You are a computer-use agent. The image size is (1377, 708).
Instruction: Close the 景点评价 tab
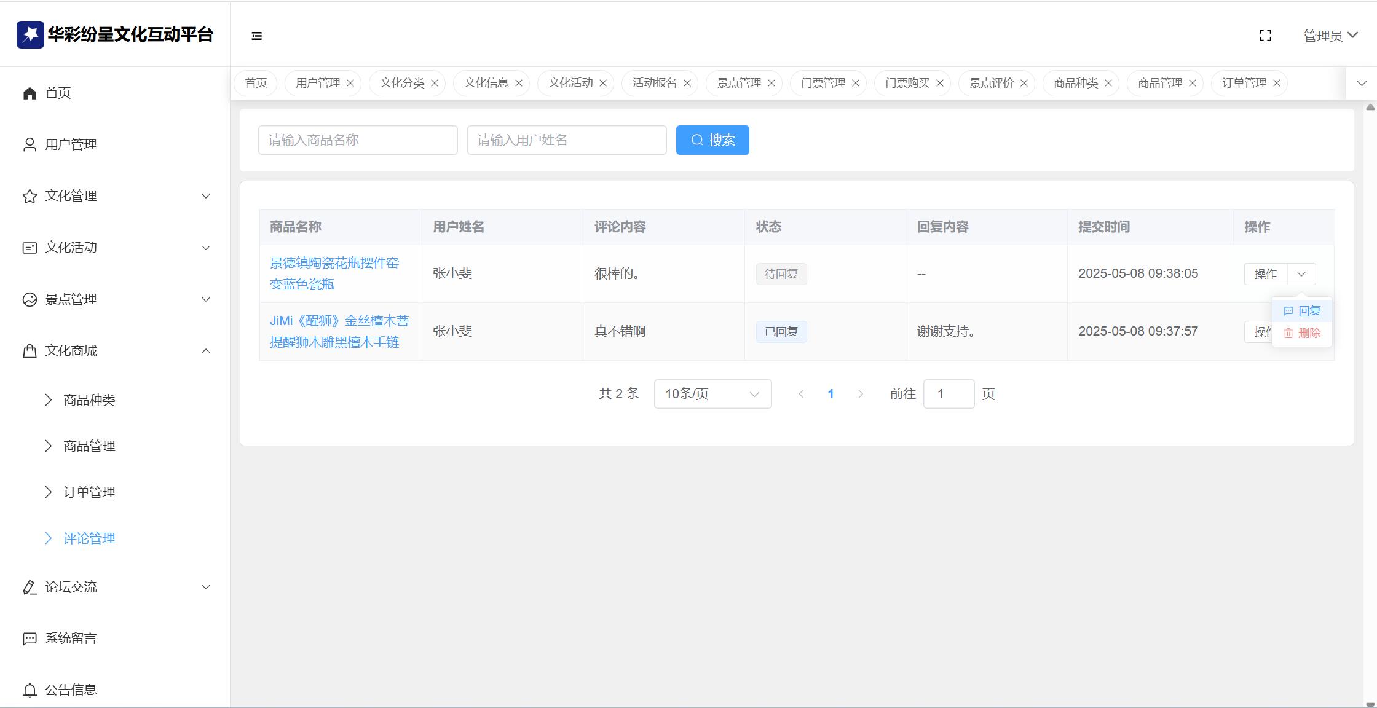pyautogui.click(x=1024, y=83)
